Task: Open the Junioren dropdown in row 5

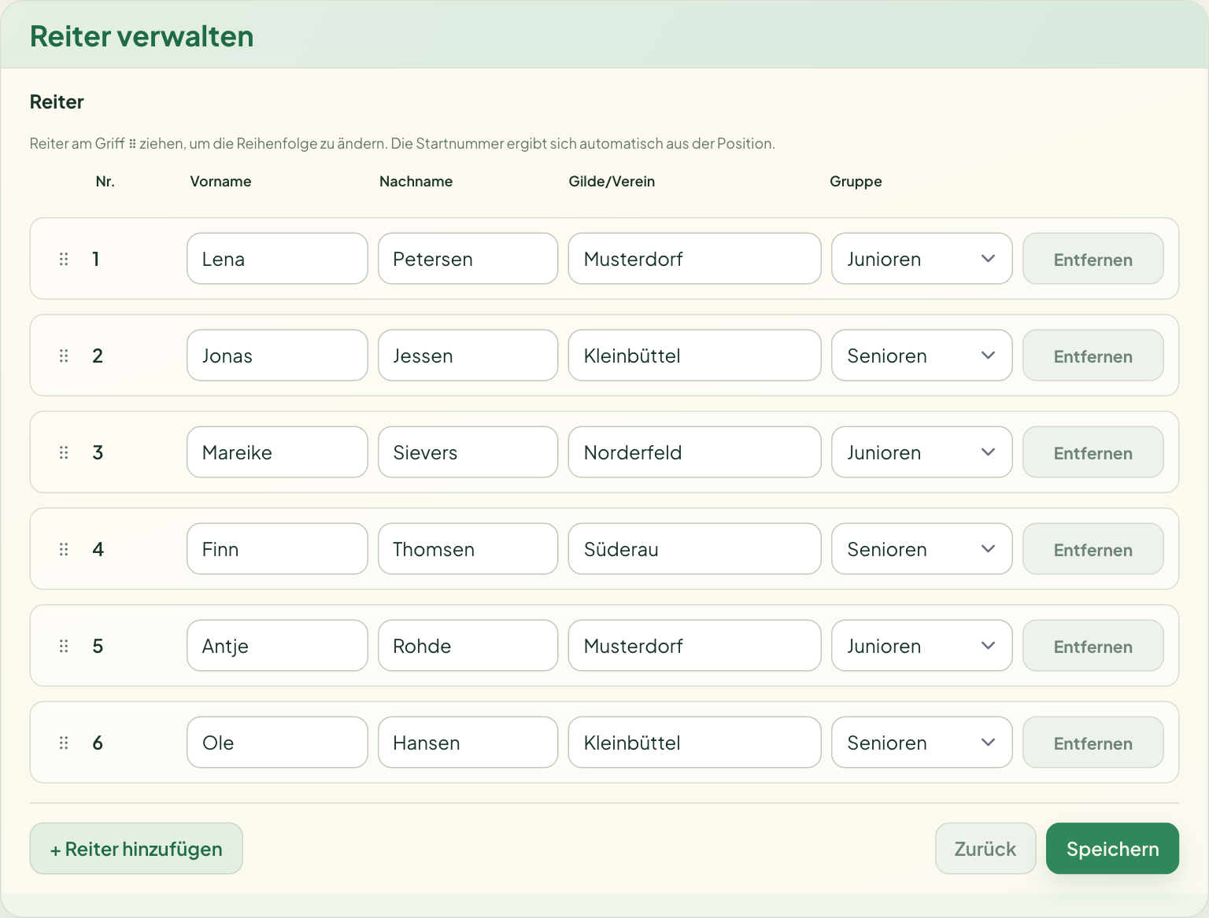Action: pyautogui.click(x=922, y=646)
